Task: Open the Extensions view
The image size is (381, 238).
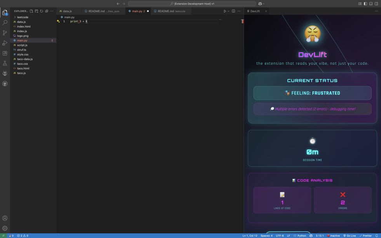Action: tap(5, 53)
